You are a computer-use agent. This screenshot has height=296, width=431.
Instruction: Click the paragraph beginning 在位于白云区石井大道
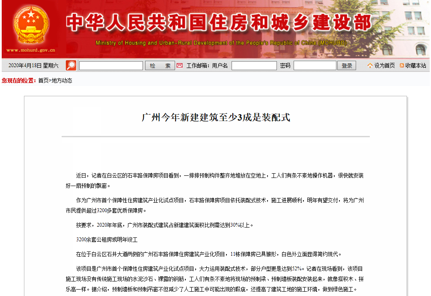click(x=208, y=254)
